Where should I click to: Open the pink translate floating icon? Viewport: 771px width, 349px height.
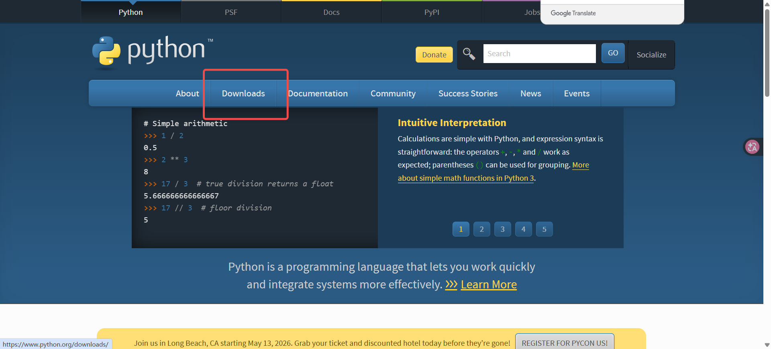pos(752,147)
